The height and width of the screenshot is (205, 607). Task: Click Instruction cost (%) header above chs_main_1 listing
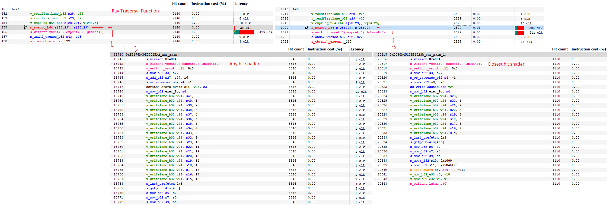[x=589, y=49]
